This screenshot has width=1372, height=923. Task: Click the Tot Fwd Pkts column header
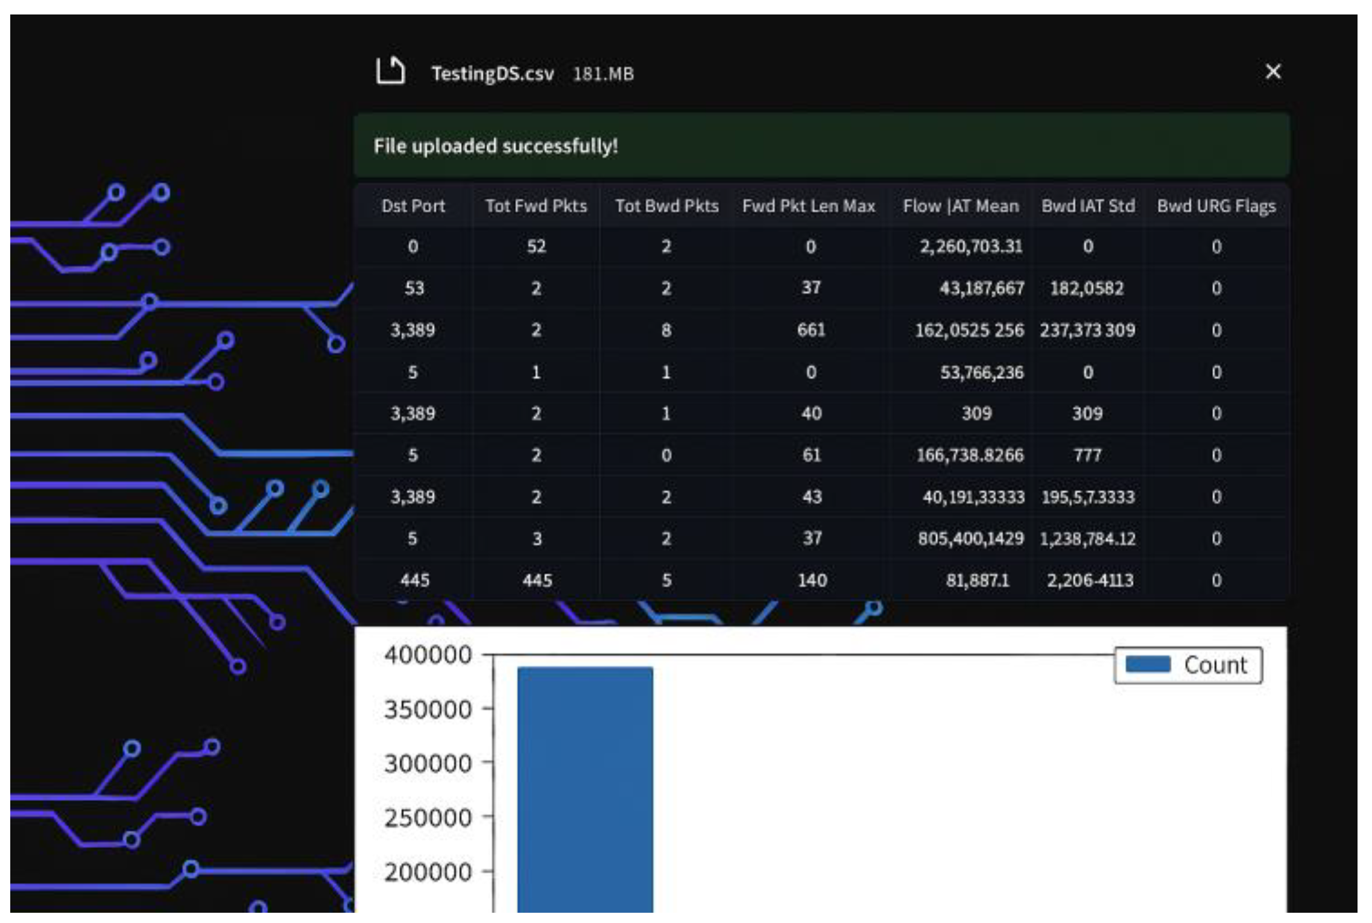coord(536,206)
